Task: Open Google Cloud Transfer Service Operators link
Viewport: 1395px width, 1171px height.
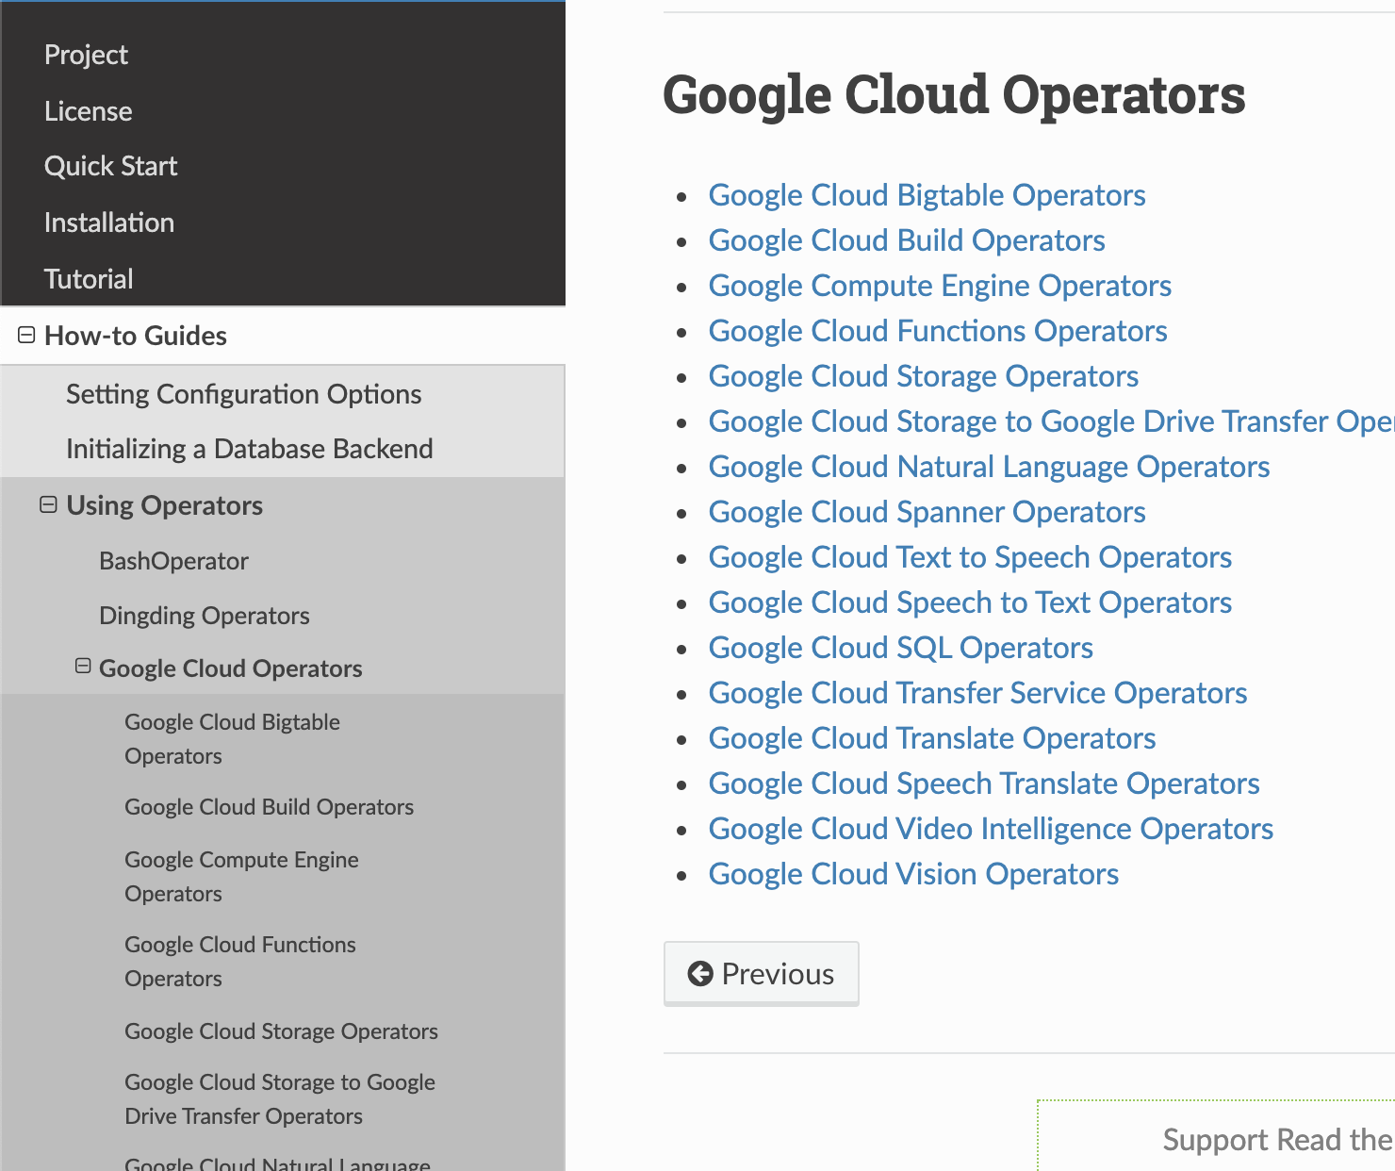Action: [977, 693]
